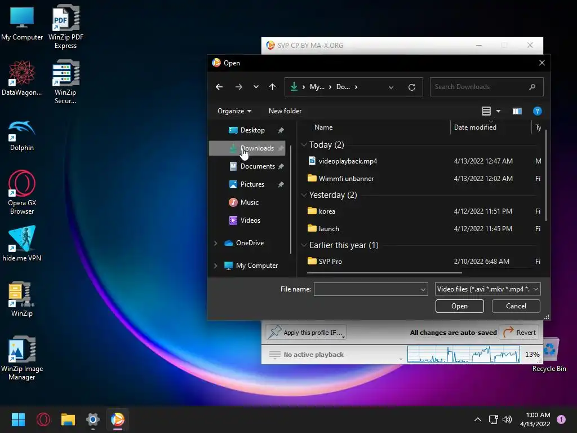577x433 pixels.
Task: Select the hide.me VPN desktop icon
Action: 22,243
